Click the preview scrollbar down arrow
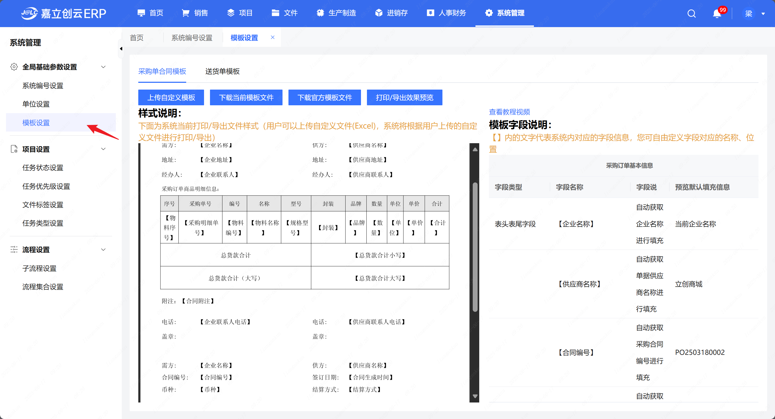Viewport: 775px width, 419px height. click(475, 396)
